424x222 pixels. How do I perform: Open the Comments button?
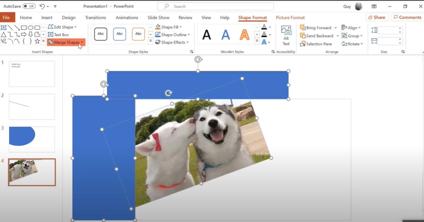click(407, 17)
